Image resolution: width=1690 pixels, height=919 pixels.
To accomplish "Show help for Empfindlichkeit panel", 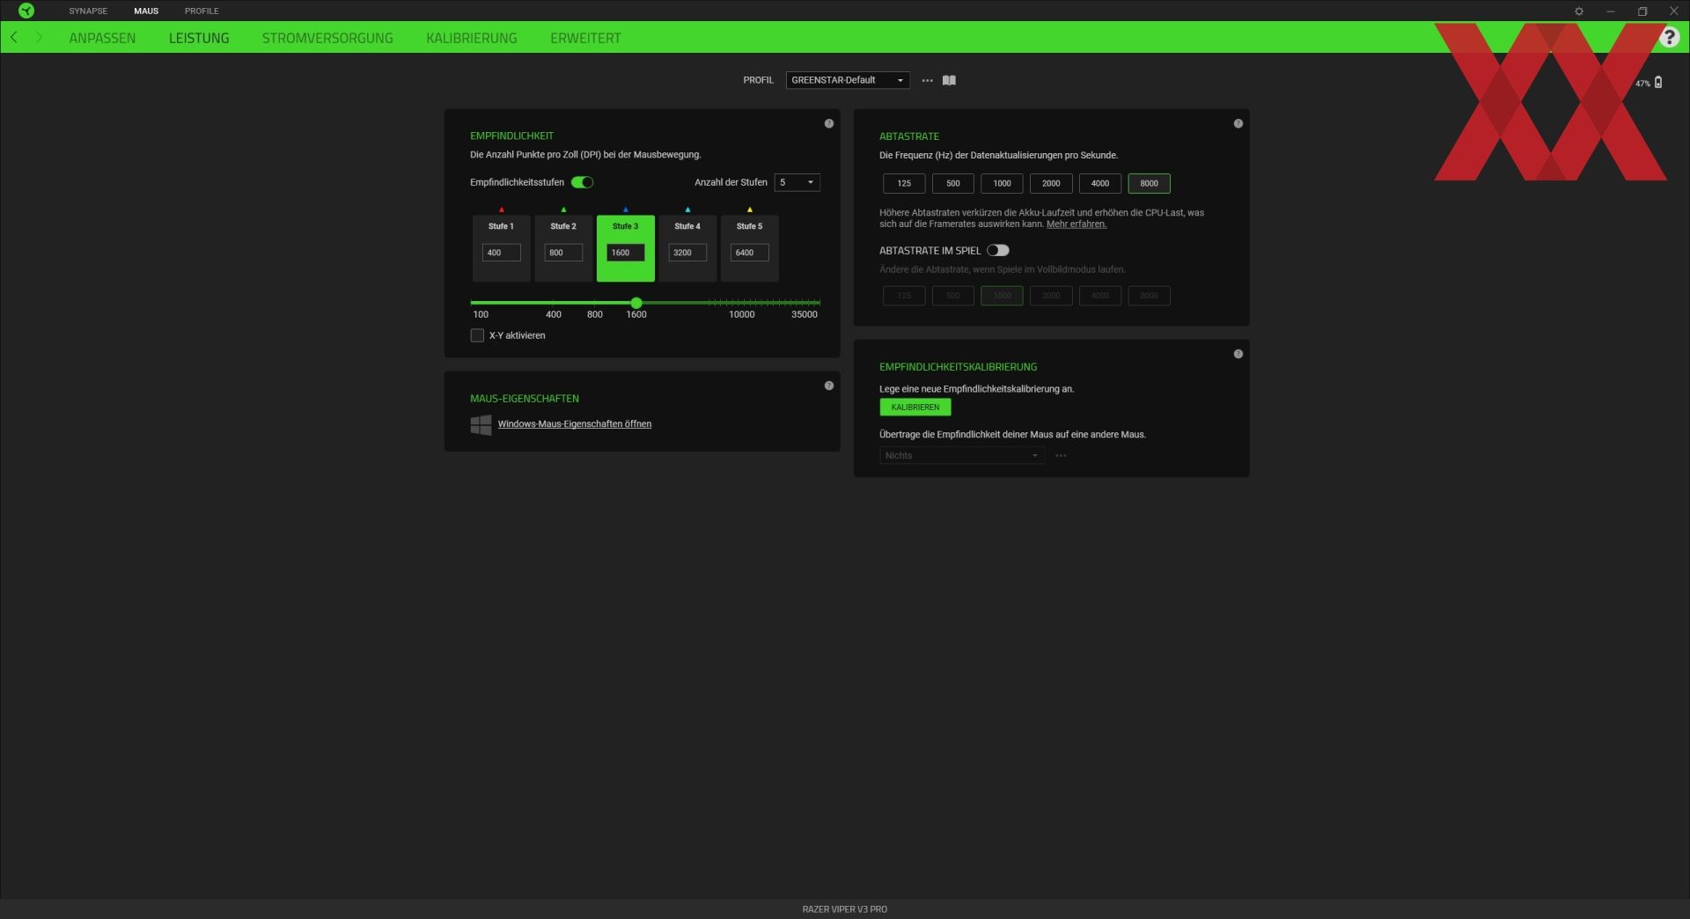I will coord(828,123).
